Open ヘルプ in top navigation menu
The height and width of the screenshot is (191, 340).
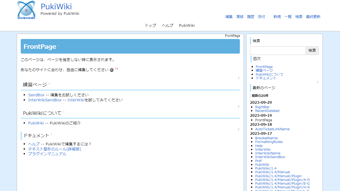pos(168,25)
